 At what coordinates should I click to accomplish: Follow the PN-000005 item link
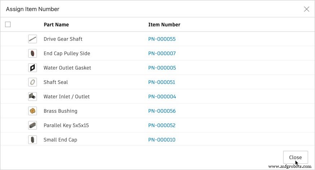162,68
